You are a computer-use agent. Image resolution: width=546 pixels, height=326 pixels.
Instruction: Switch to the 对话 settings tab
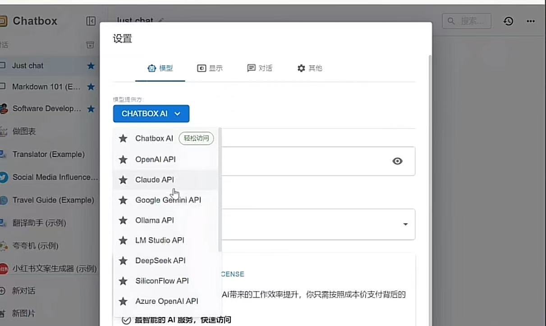click(260, 68)
